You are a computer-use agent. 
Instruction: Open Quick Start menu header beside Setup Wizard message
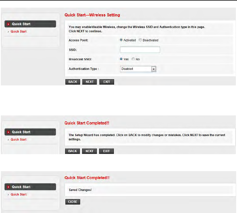[30, 132]
